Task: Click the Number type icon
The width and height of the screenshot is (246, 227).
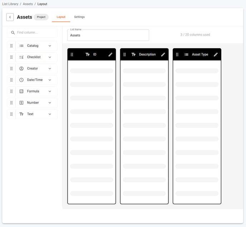Action: (21, 103)
